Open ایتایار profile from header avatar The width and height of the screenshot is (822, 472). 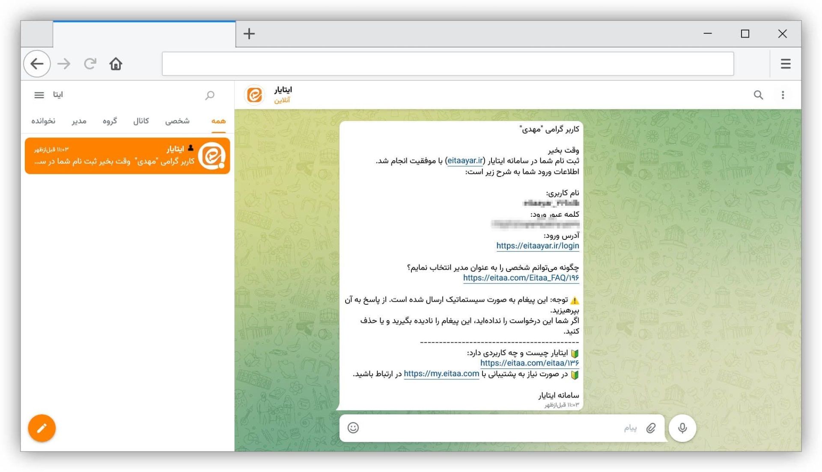click(254, 95)
